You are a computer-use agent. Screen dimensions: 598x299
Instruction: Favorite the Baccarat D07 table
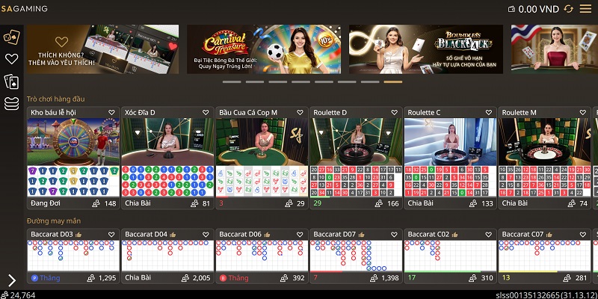point(394,235)
